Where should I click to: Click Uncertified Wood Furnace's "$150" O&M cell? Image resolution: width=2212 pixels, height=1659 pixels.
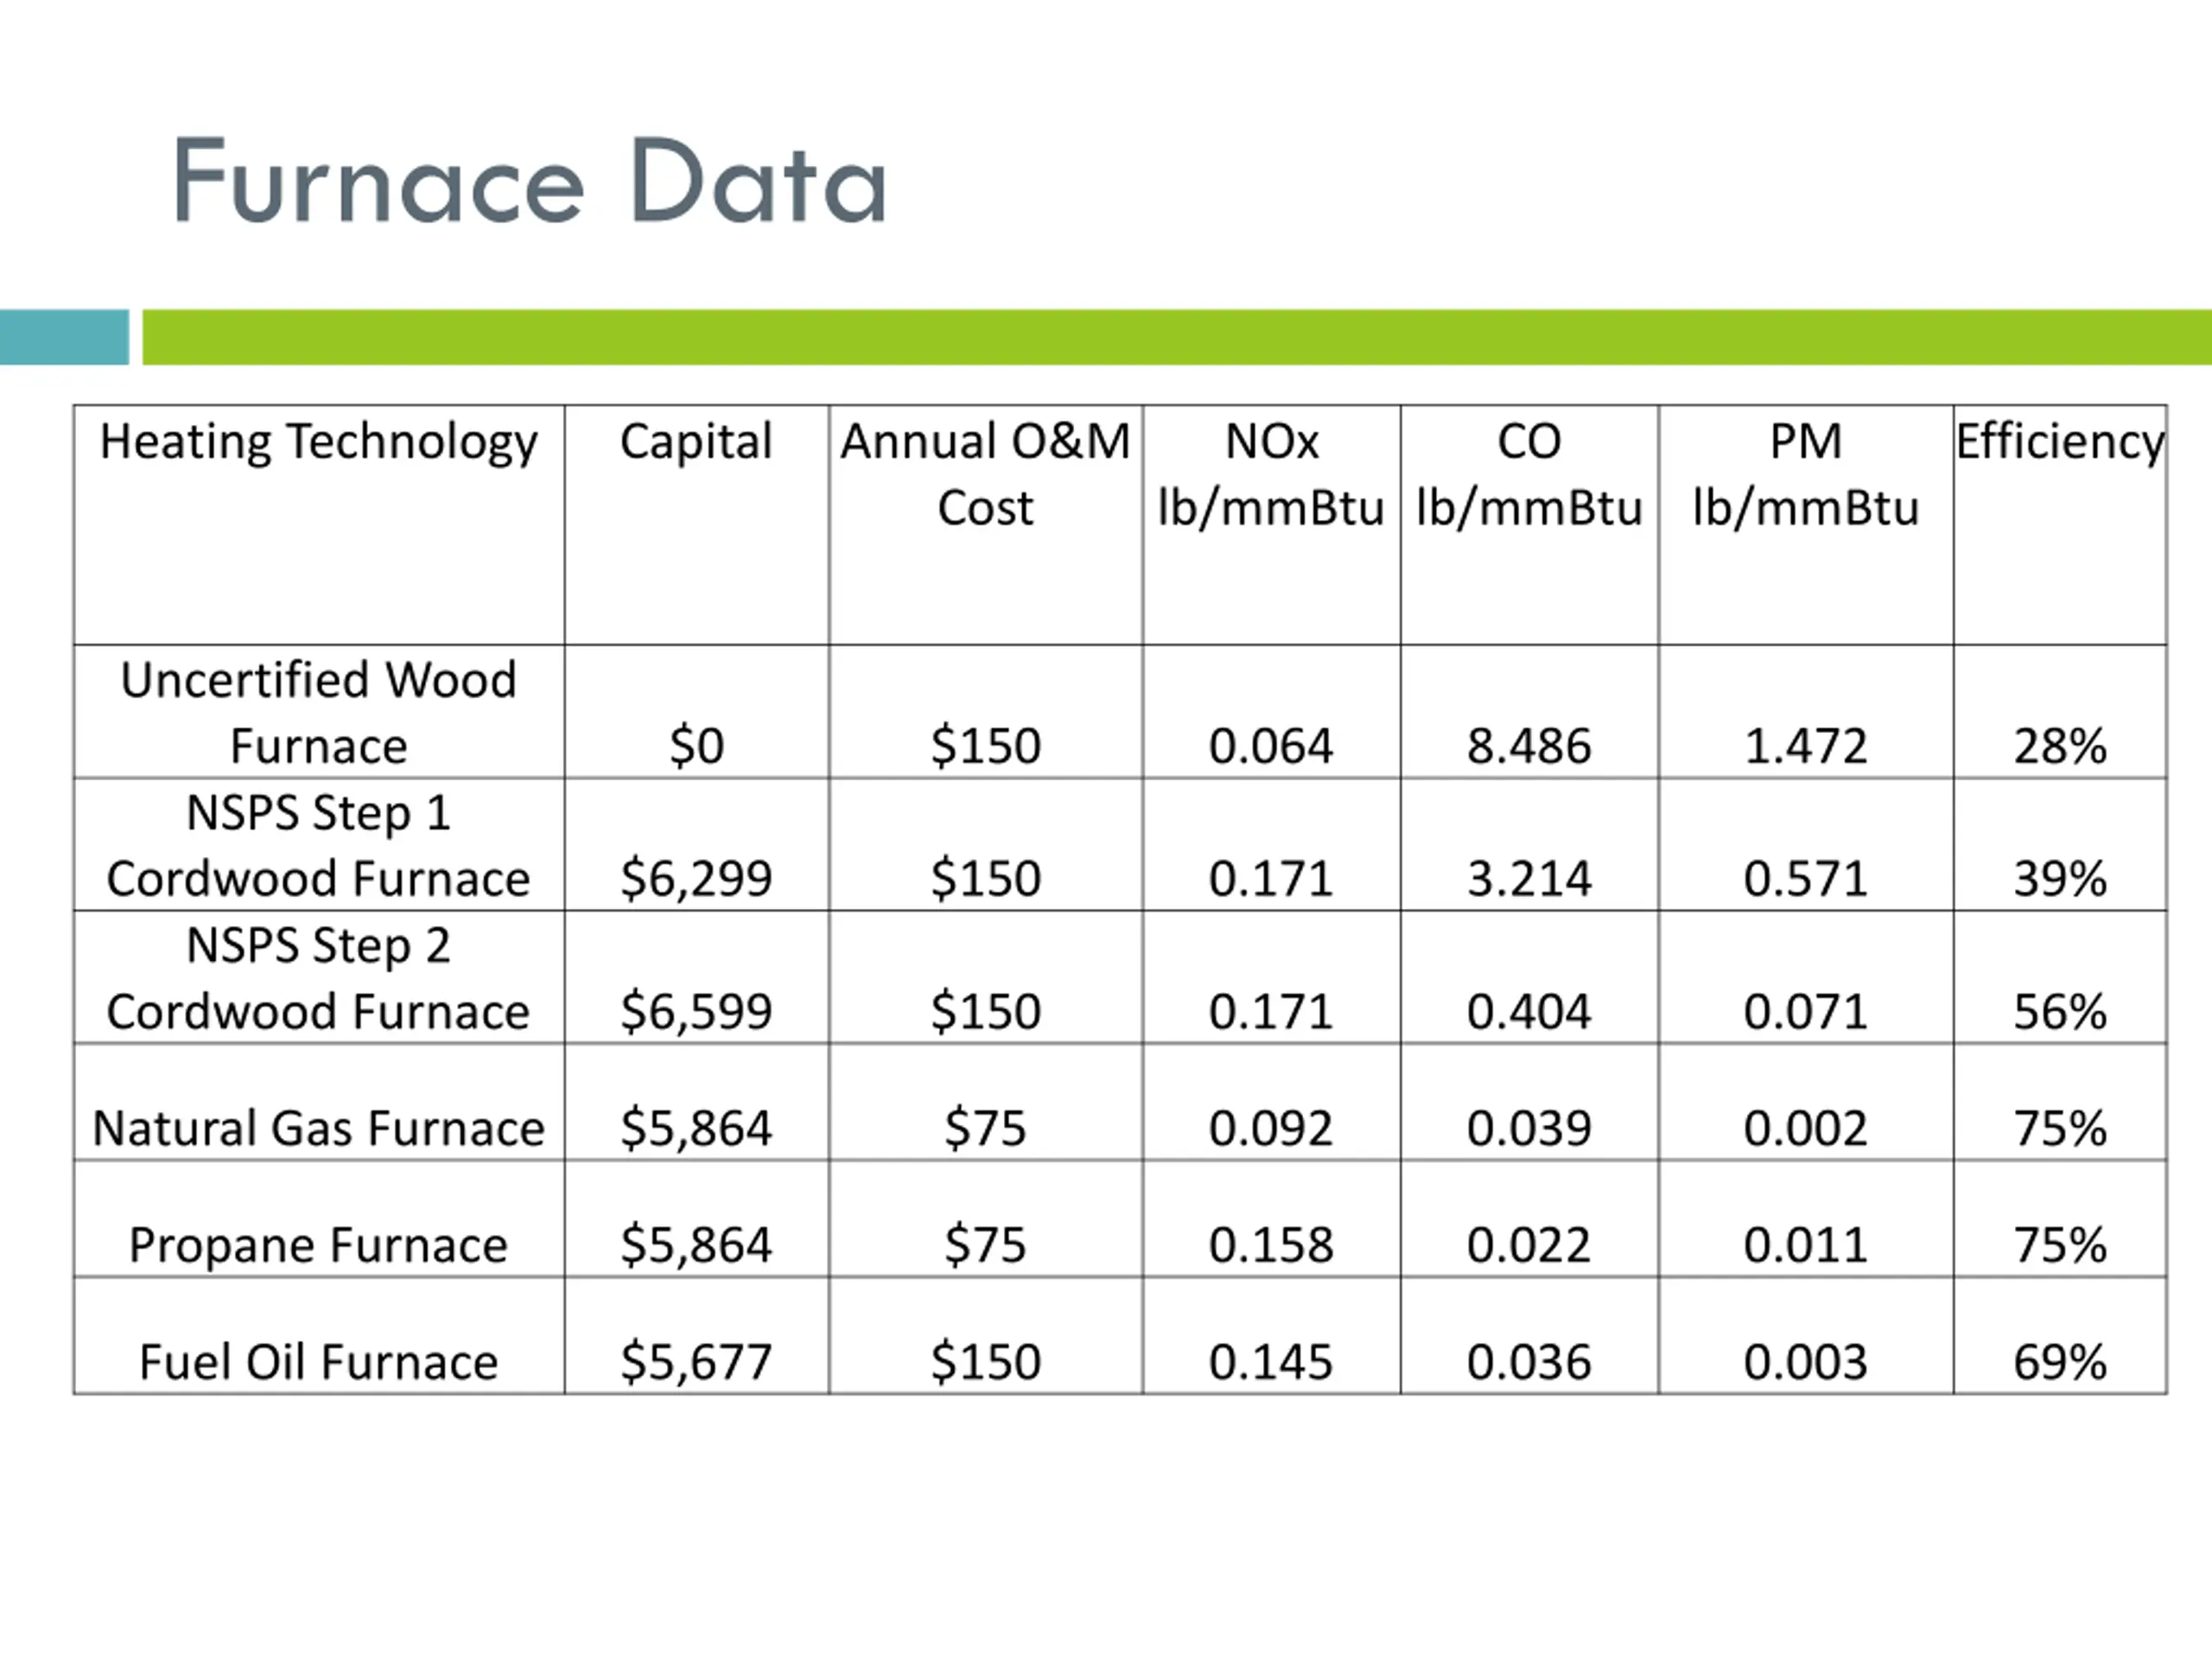click(x=985, y=746)
